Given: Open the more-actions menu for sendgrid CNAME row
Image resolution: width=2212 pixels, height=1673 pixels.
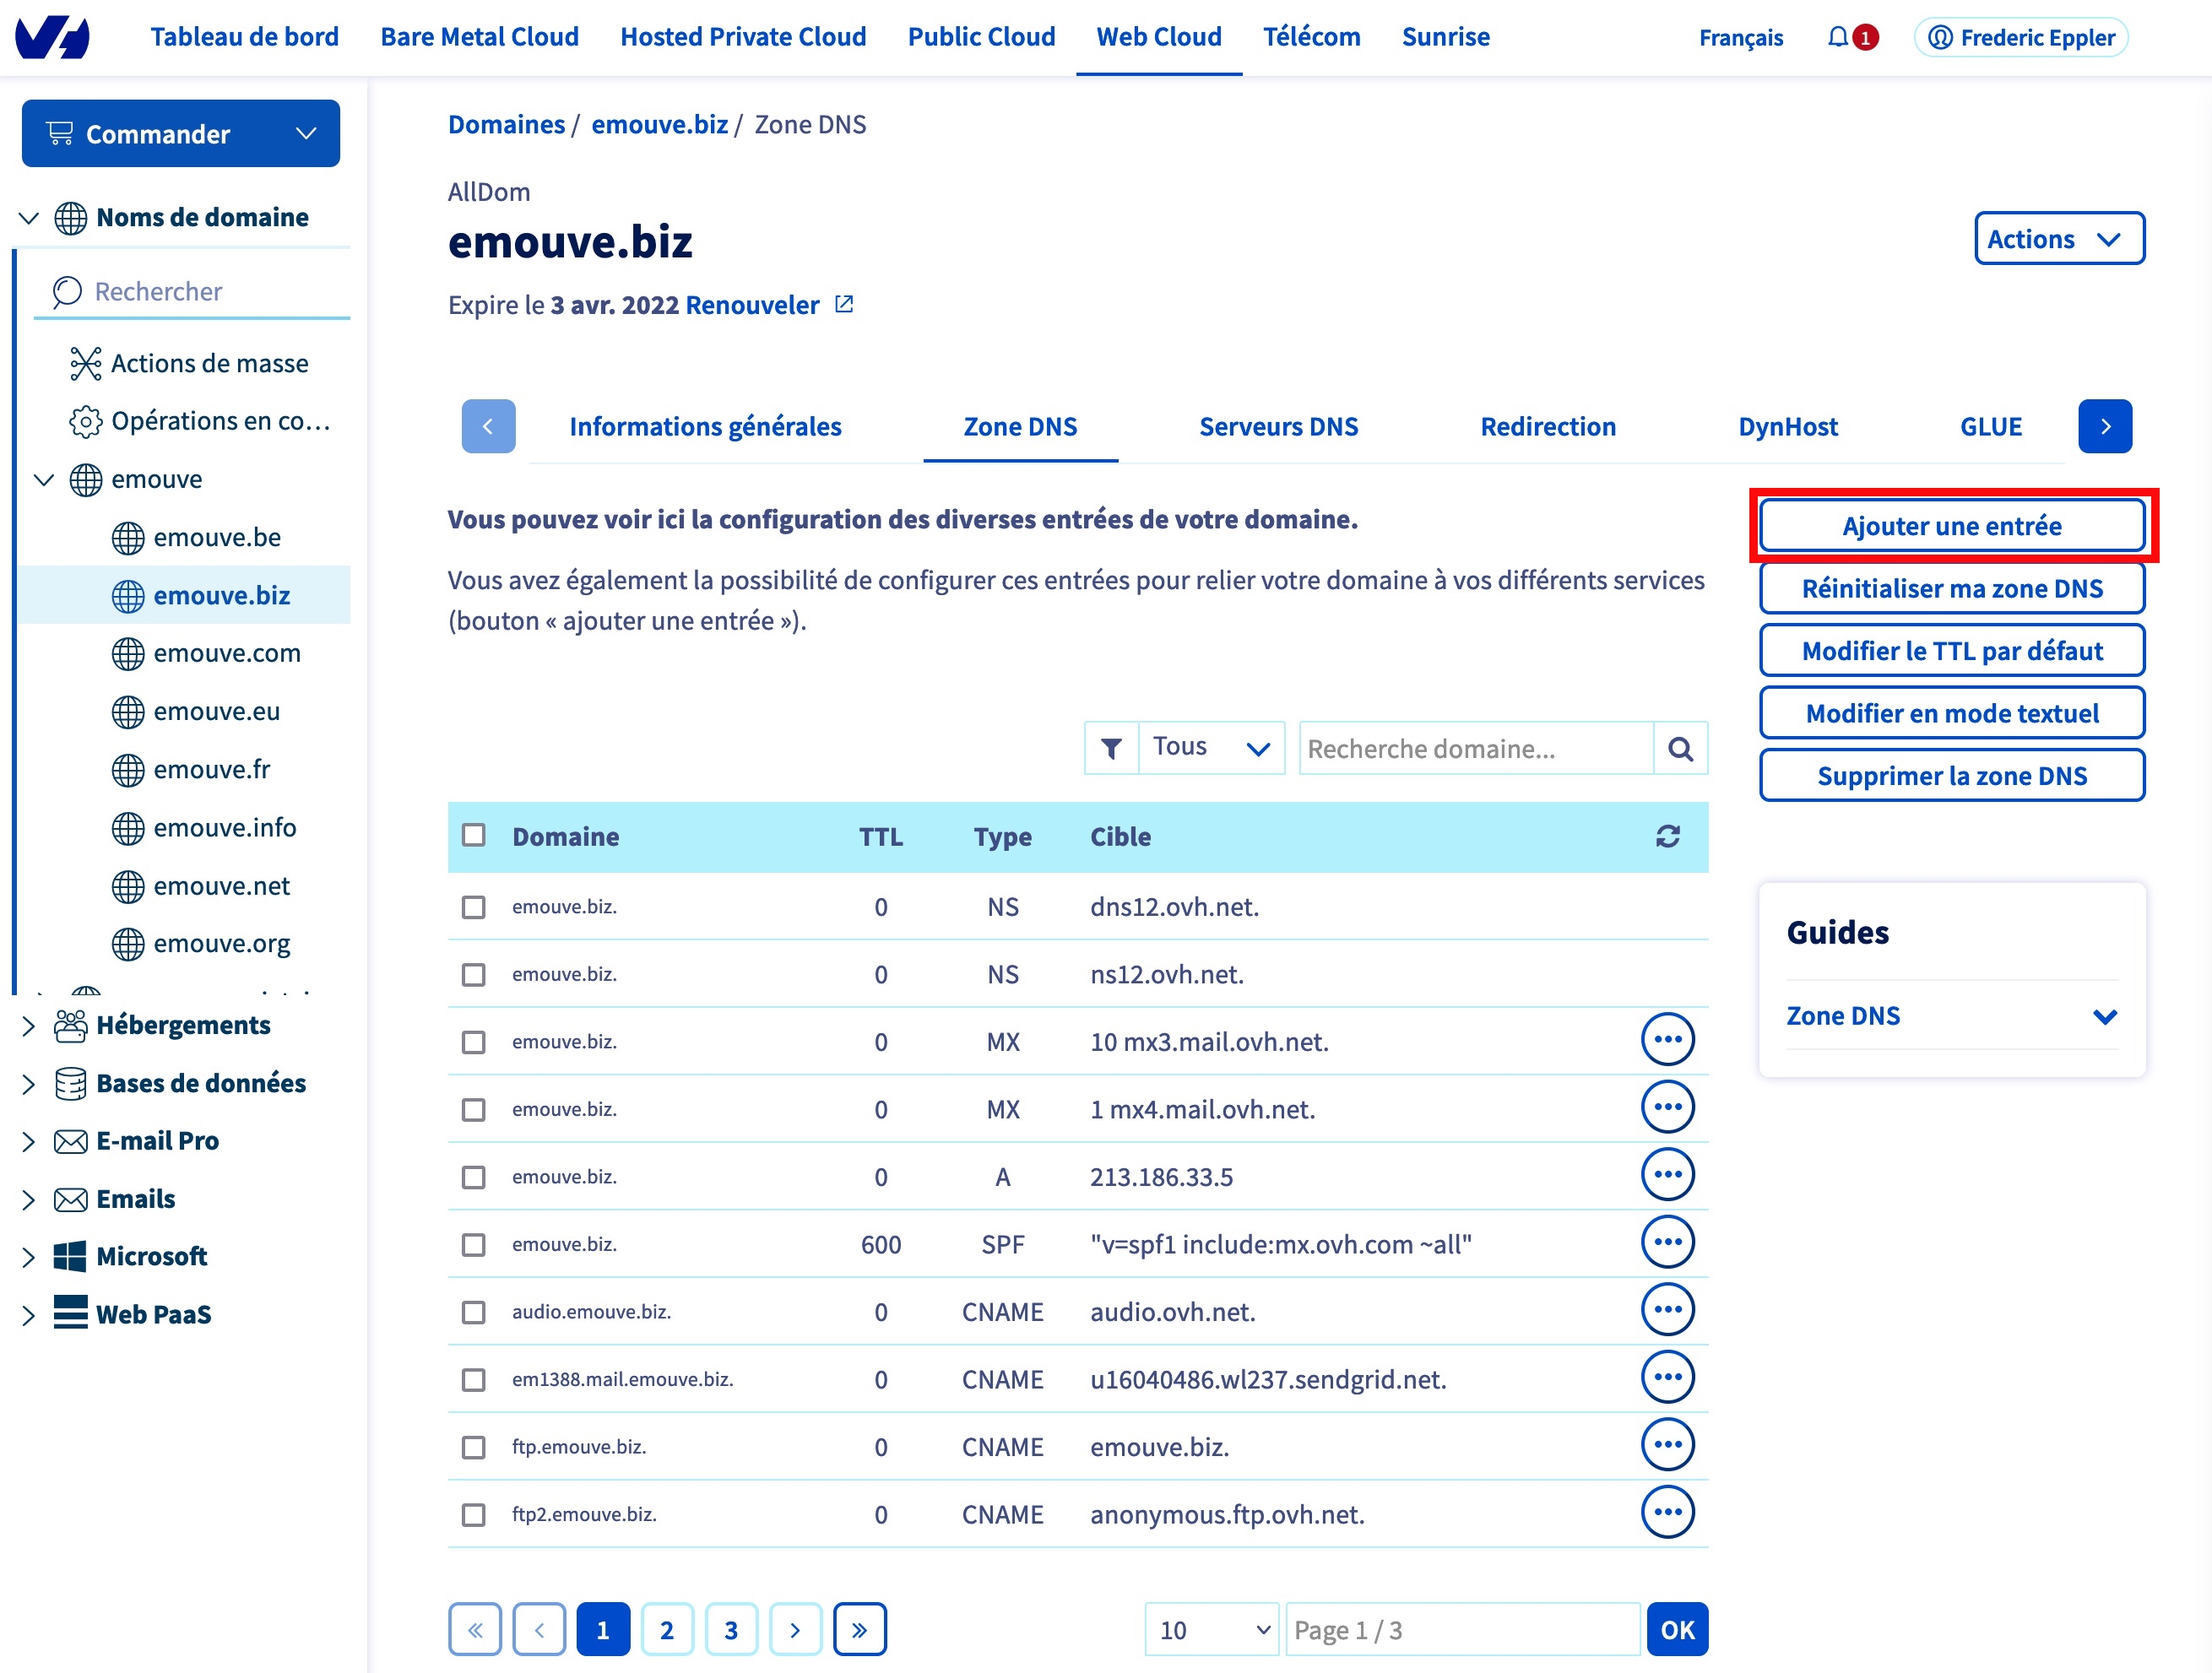Looking at the screenshot, I should 1667,1378.
